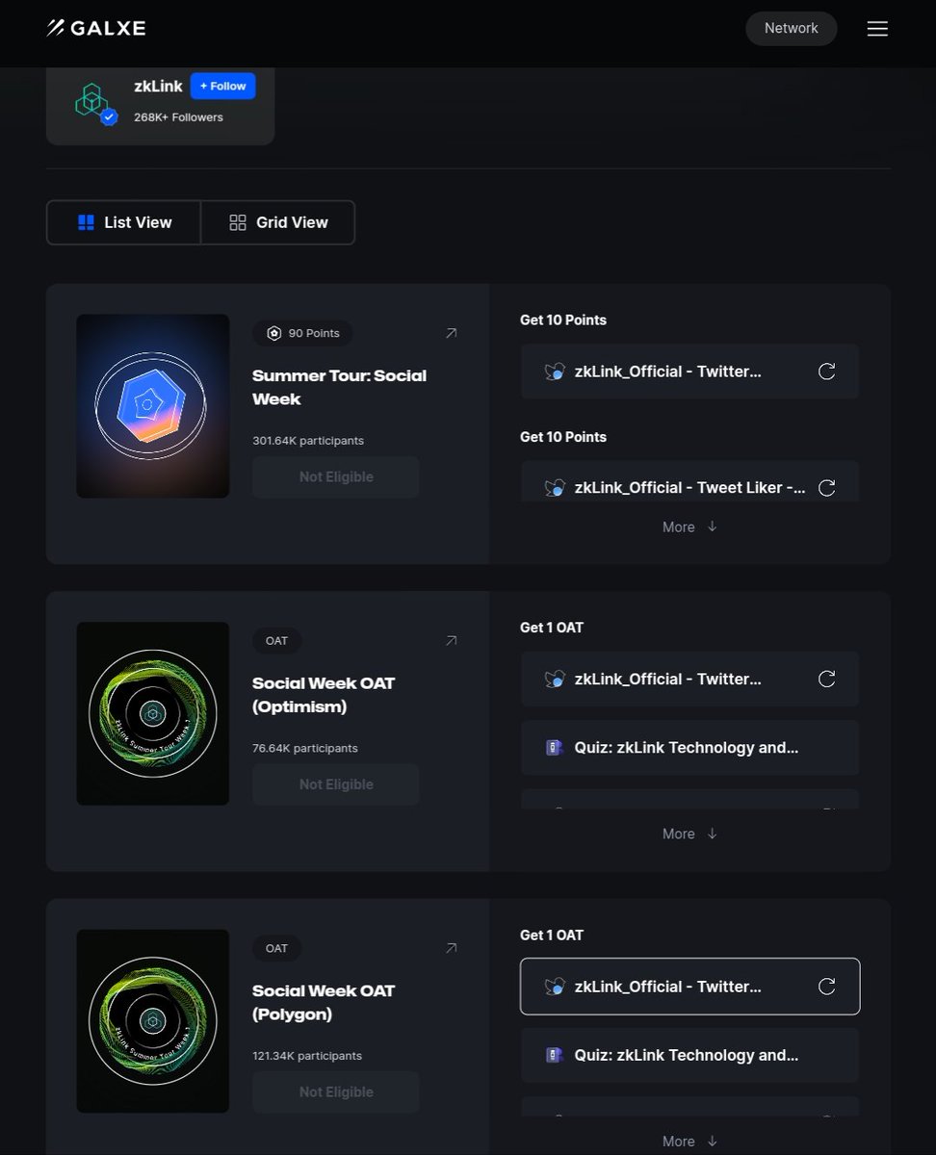Refresh Twitter task in Polygon card
Viewport: 936px width, 1155px height.
point(826,987)
